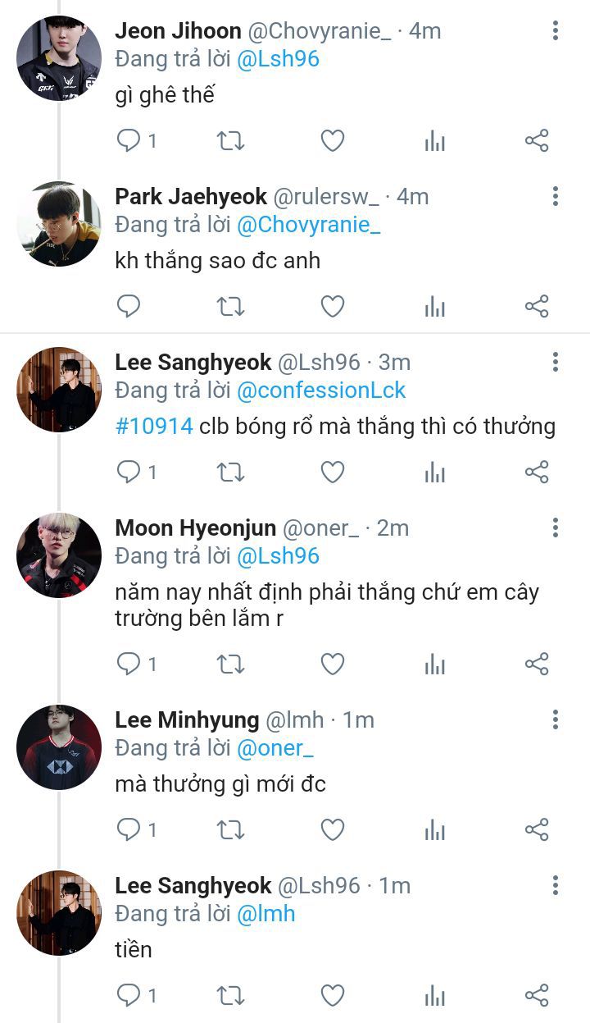Like Jeon Jihoon's "gì ghê thế" reply

[x=332, y=141]
